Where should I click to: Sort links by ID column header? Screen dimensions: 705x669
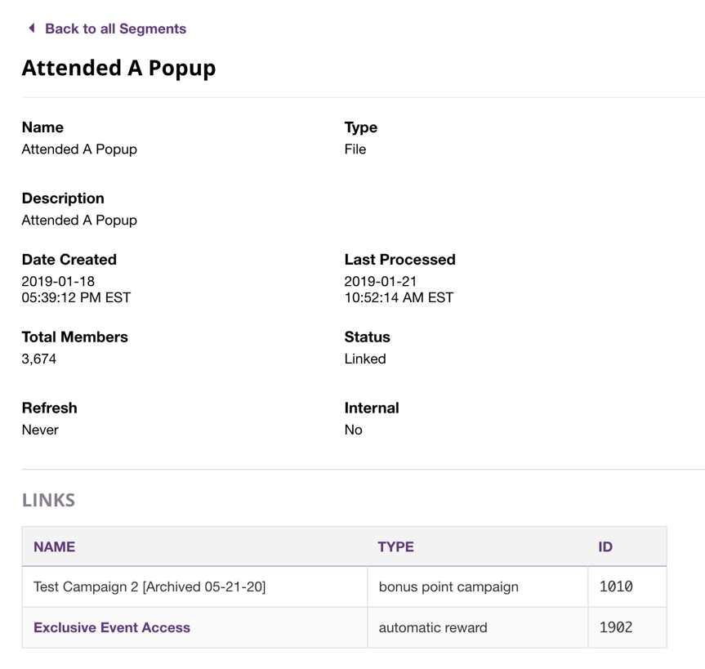[x=605, y=546]
